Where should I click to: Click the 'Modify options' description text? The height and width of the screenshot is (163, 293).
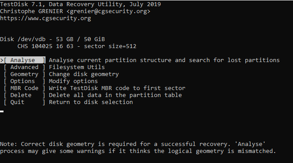click(73, 81)
